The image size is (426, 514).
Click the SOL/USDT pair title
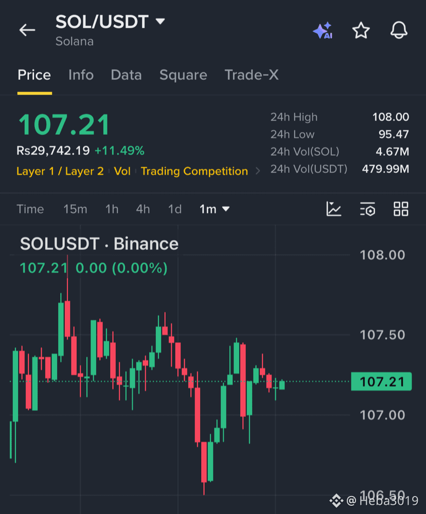coord(102,22)
